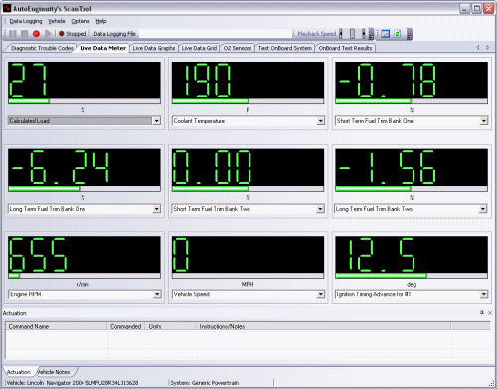The width and height of the screenshot is (497, 389).
Task: Click the 27 Calculated Load meter display
Action: click(84, 80)
